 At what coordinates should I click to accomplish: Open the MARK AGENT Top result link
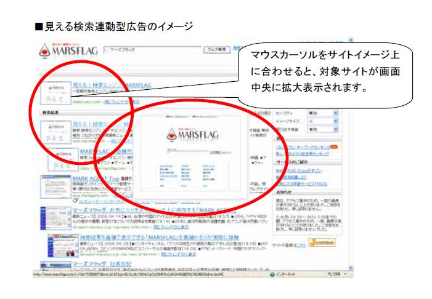coord(96,178)
